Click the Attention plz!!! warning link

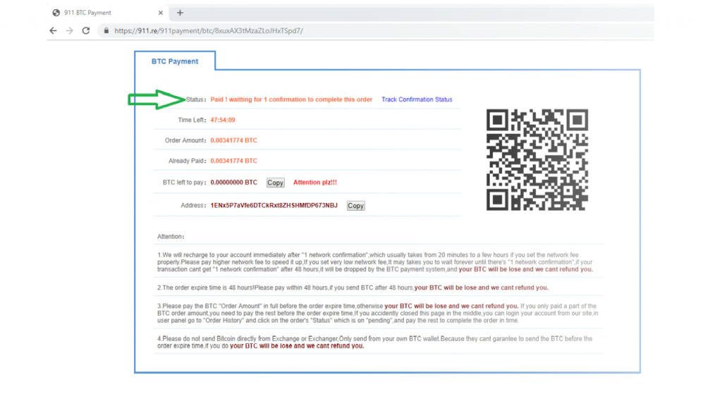pos(315,182)
